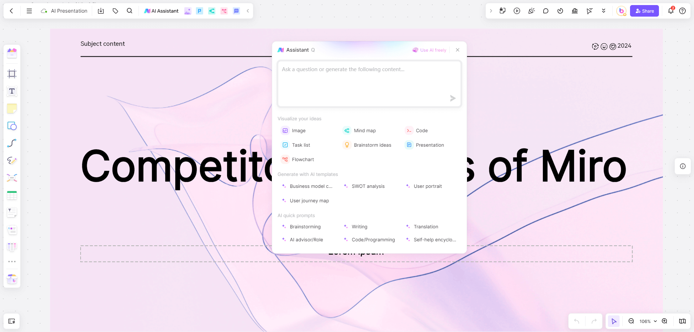
Task: Pick Translation quick prompt
Action: pos(422,227)
